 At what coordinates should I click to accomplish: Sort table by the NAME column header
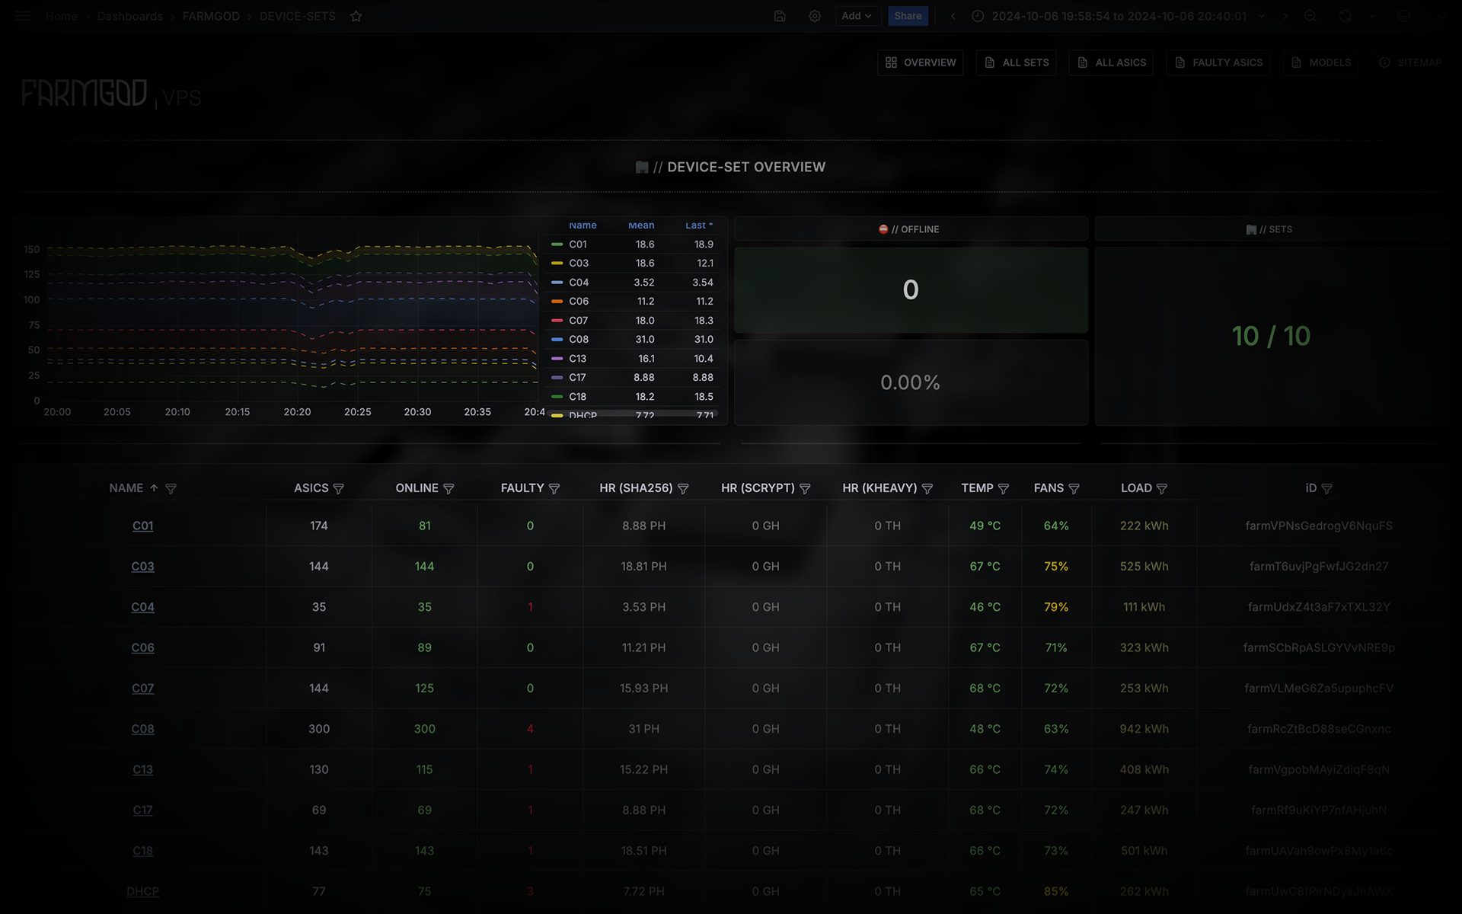coord(126,488)
